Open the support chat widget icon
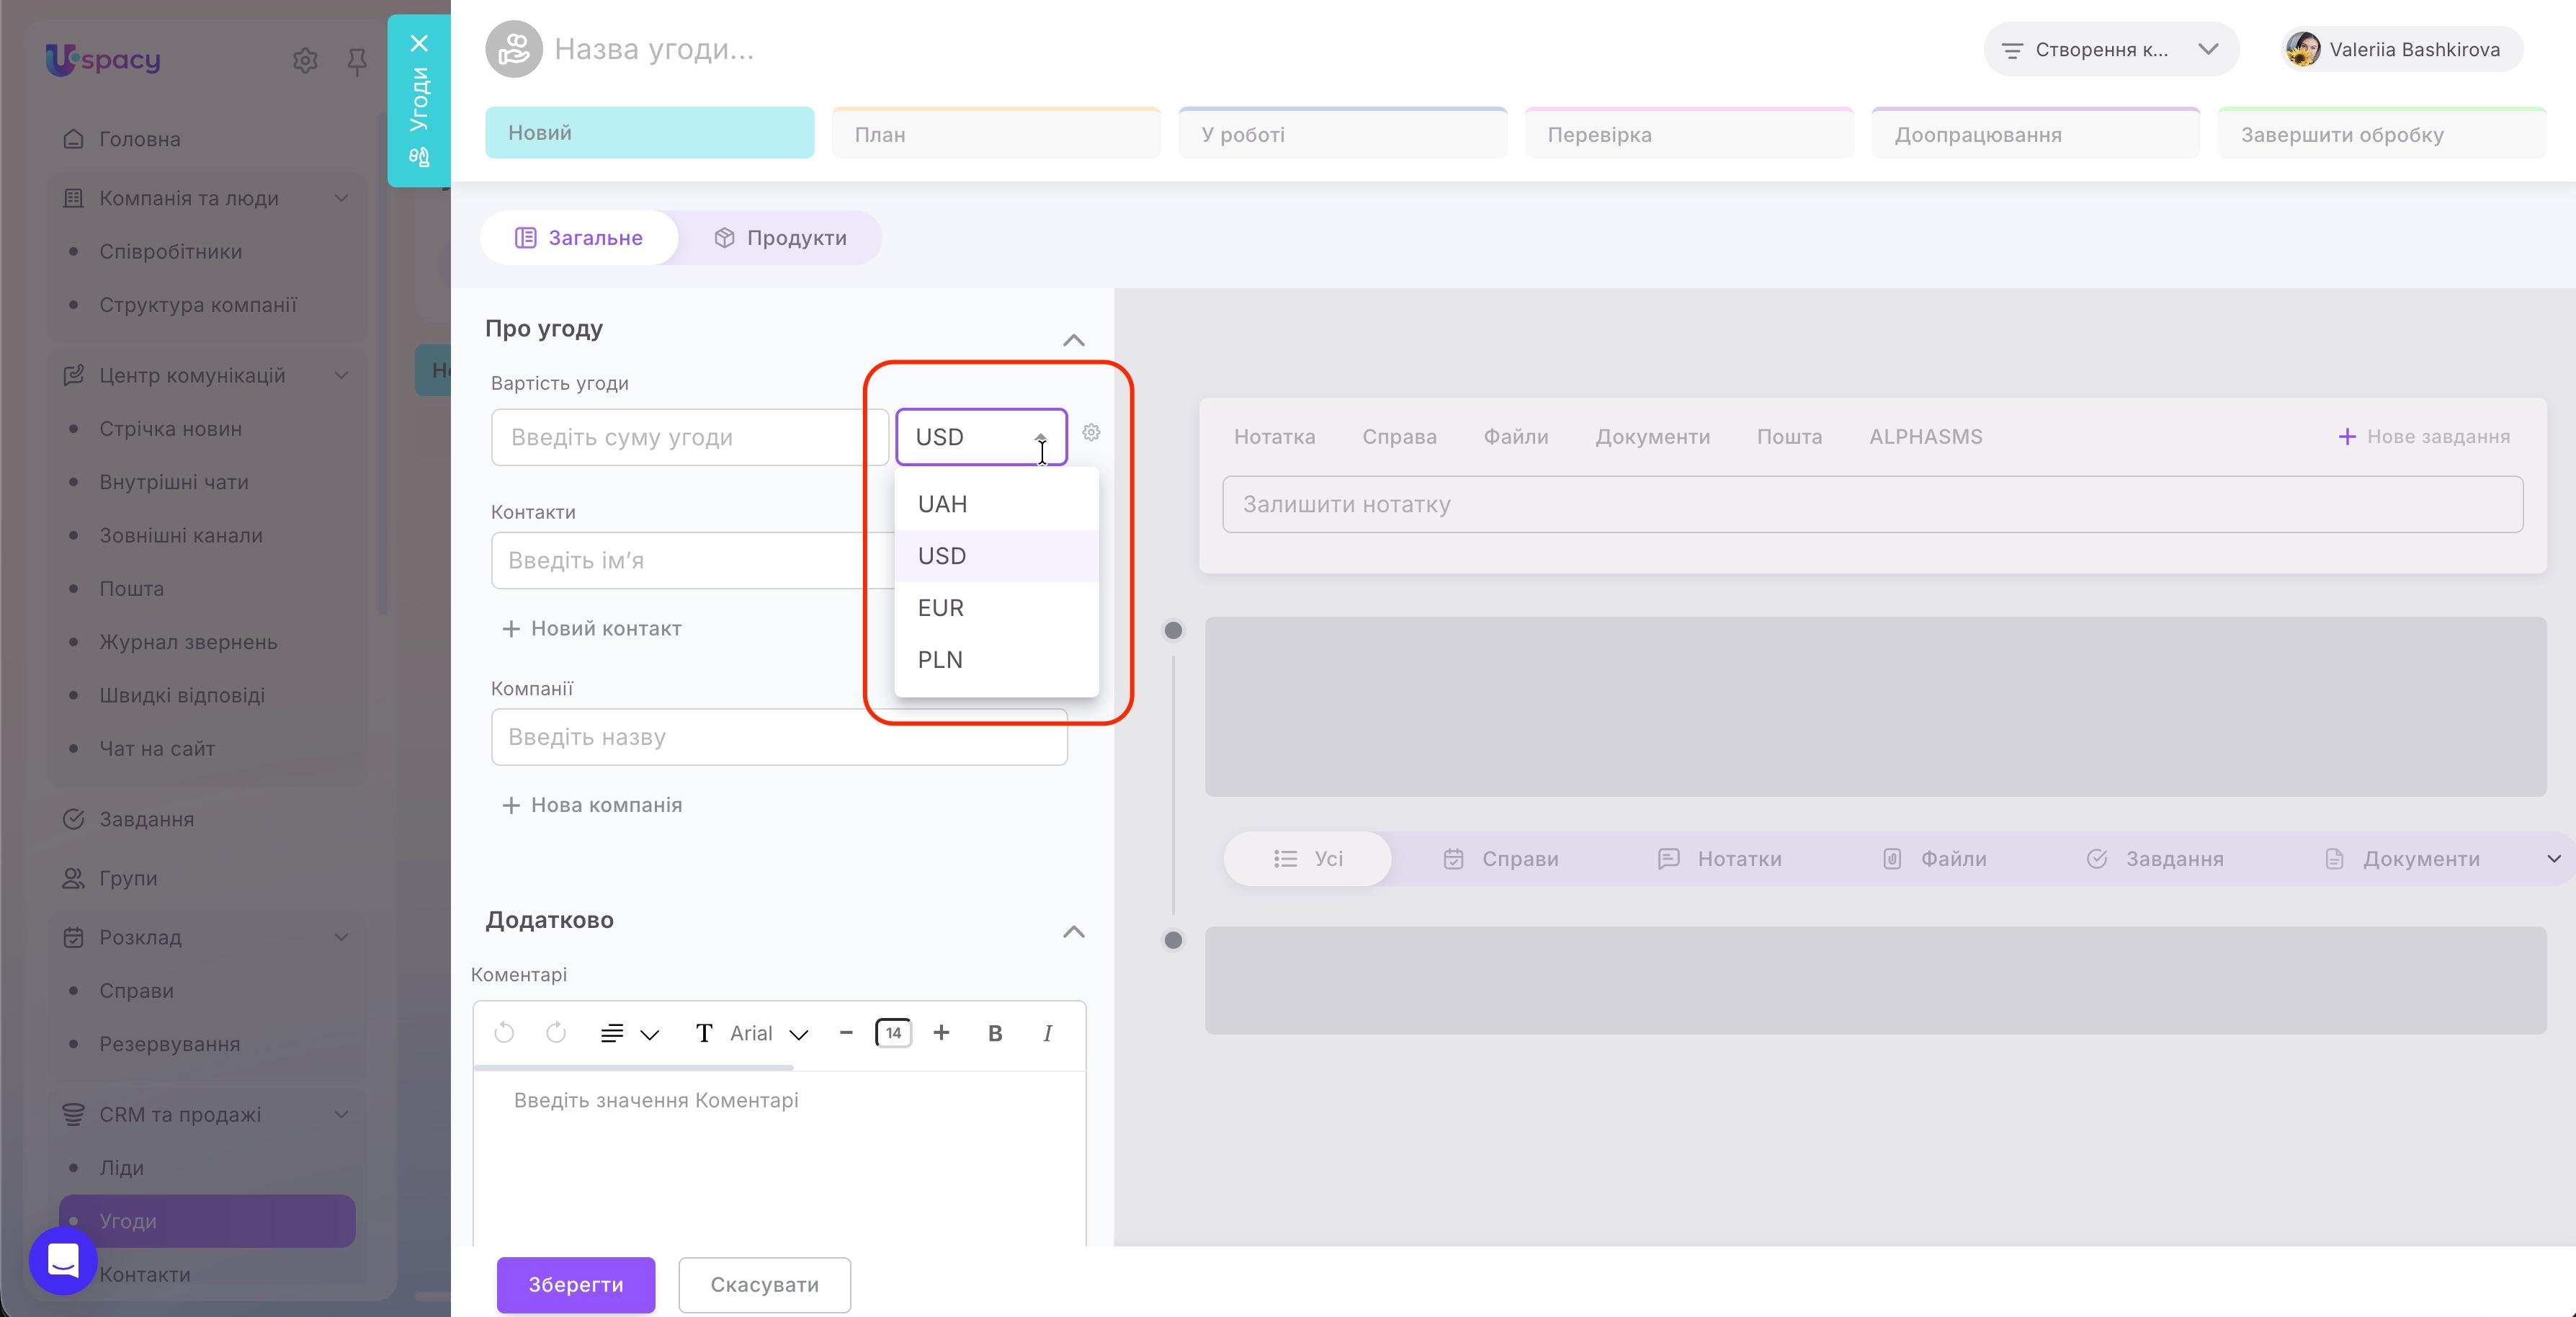 [x=63, y=1260]
